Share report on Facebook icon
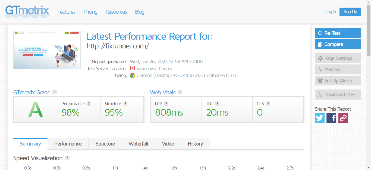 click(x=331, y=118)
